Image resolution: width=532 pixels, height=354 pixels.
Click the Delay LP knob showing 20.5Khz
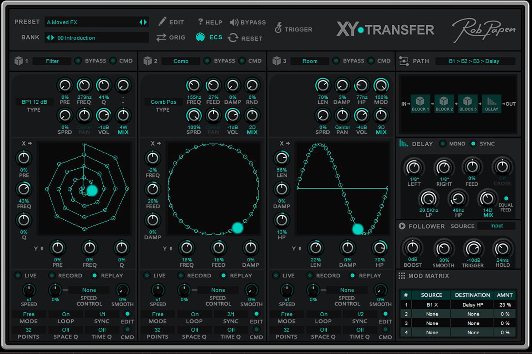pos(428,198)
